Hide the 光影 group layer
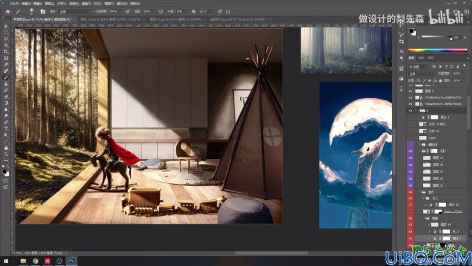This screenshot has width=472, height=266. [410, 151]
